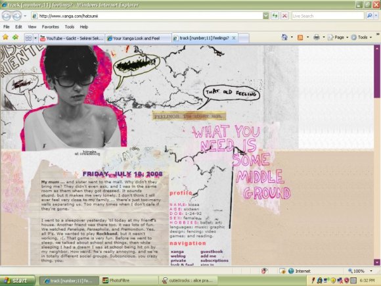The image size is (381, 286).
Task: Open the File menu
Action: (7, 27)
